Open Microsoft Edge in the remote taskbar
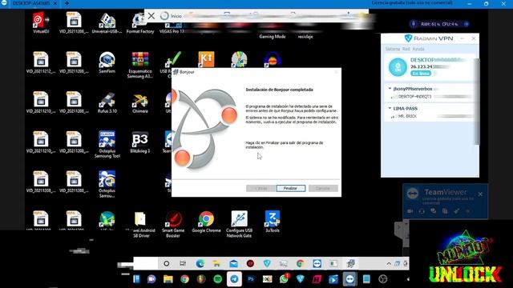Screen dimensions: 513x288 coord(200,263)
